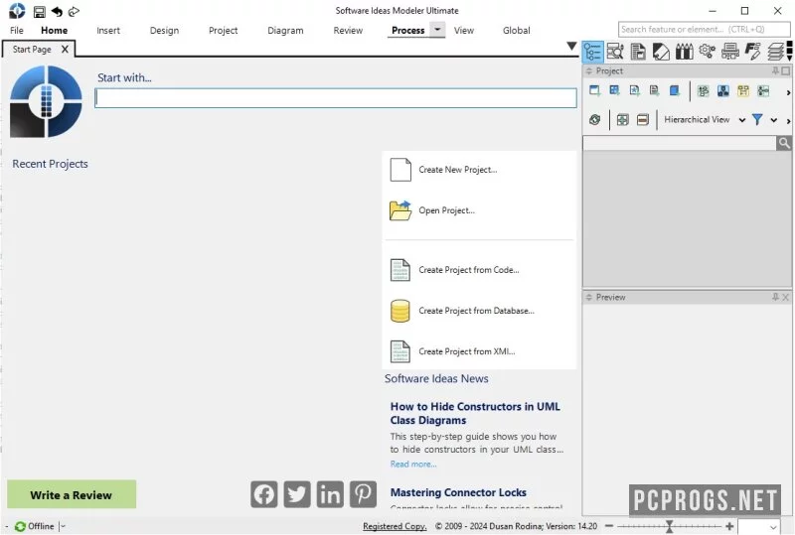Collapse all nodes icon in Project panel

click(642, 119)
